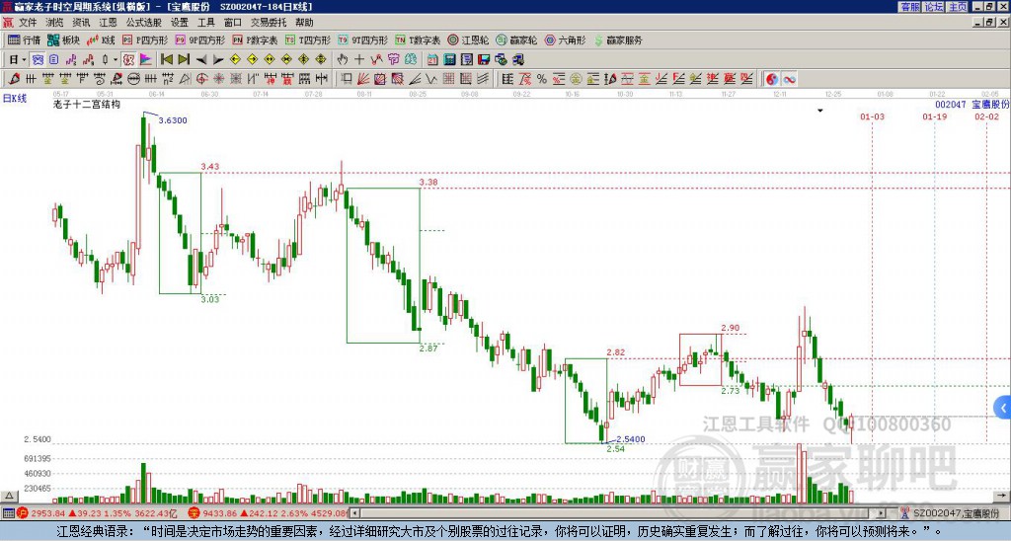Click the right arrow button beside the volume panel
Viewport: 1011px width, 541px height.
(1002, 496)
